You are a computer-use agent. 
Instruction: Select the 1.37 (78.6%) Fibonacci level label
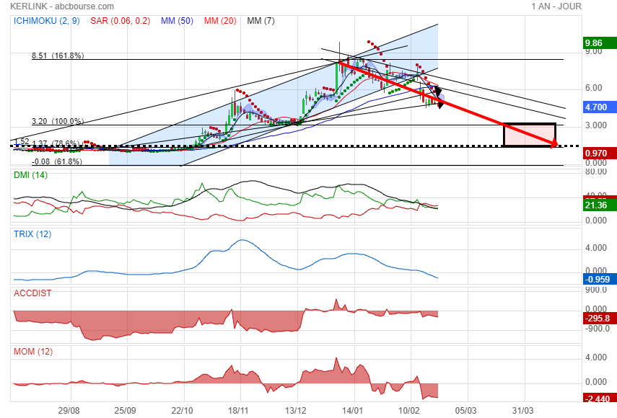coord(56,144)
